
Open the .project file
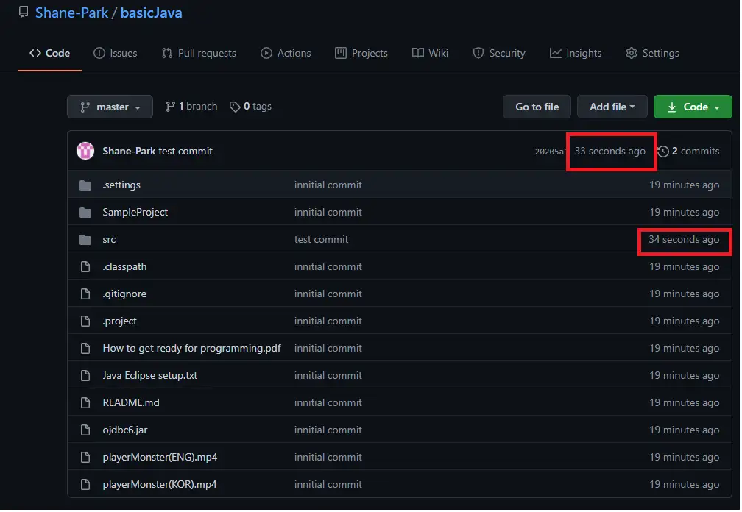[120, 321]
